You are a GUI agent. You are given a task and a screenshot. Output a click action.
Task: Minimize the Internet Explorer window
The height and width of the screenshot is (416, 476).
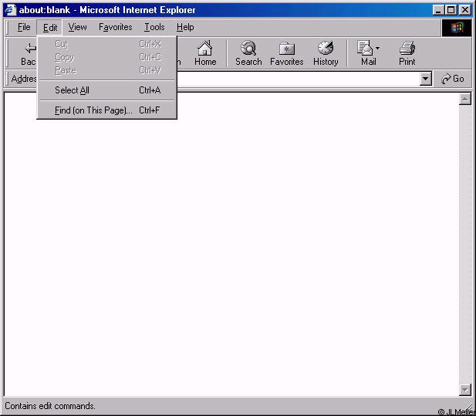tap(438, 10)
